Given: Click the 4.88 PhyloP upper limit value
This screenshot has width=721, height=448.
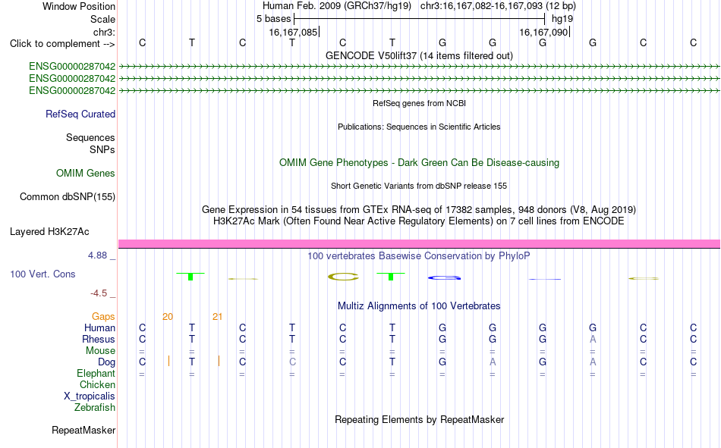Looking at the screenshot, I should click(x=97, y=255).
